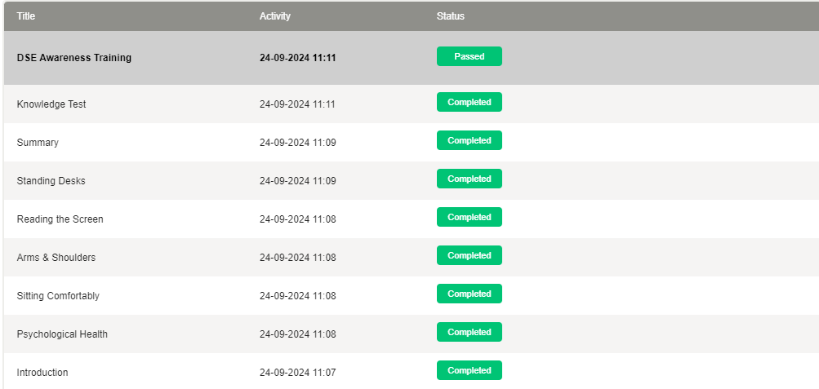
Task: Open the Introduction module
Action: point(42,373)
